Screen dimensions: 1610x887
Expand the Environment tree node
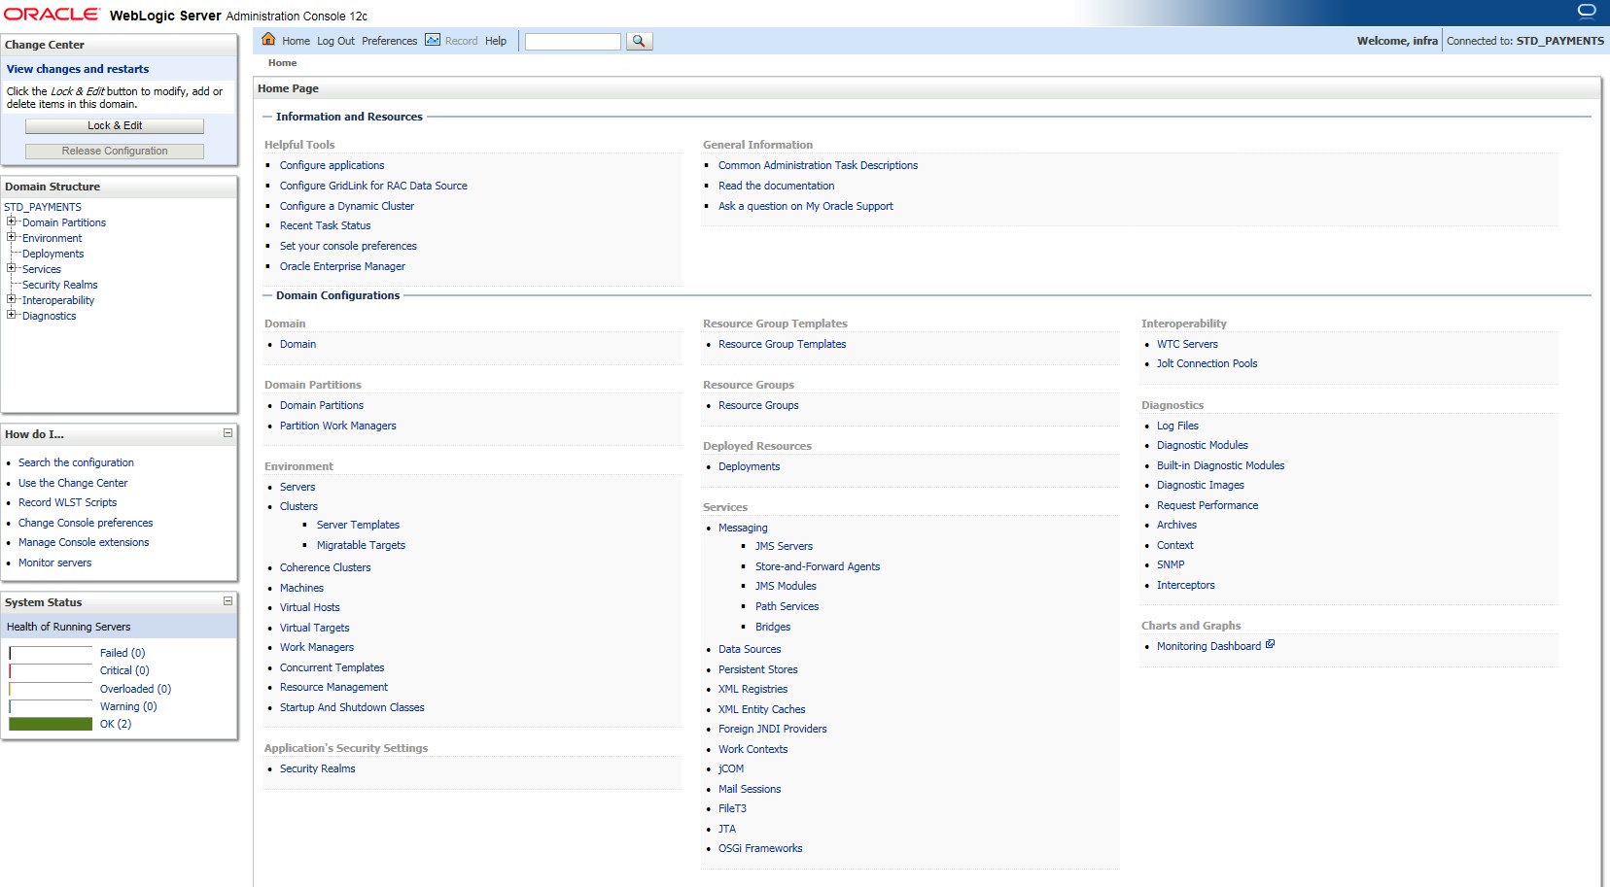coord(12,237)
